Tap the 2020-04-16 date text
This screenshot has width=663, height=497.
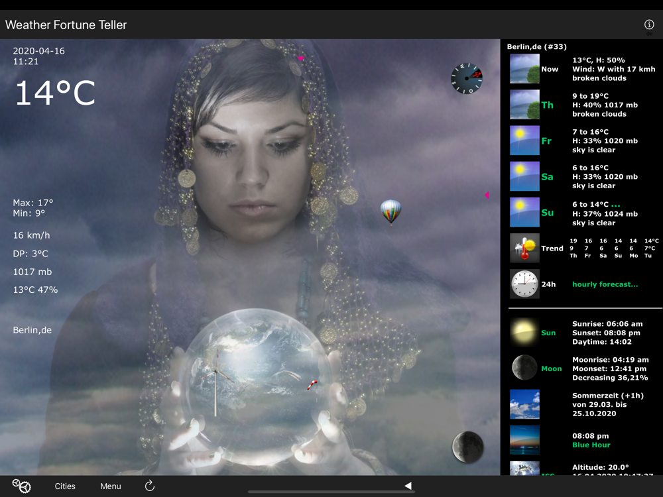(x=39, y=51)
